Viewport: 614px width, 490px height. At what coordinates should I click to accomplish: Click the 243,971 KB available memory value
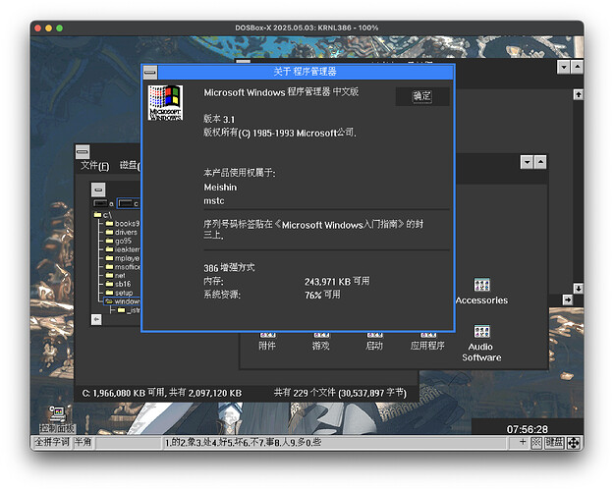(x=337, y=282)
